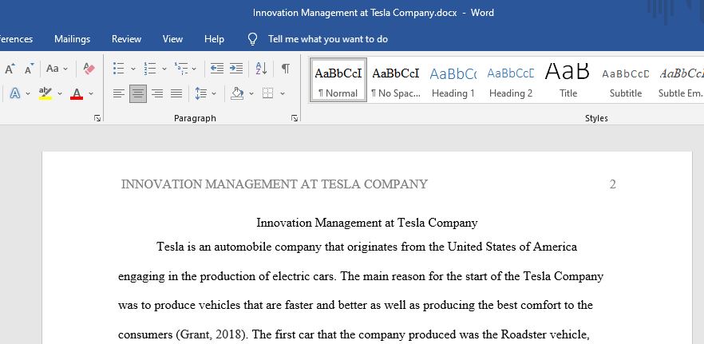Clear all formatting with eraser icon
This screenshot has width=704, height=344.
pos(89,69)
